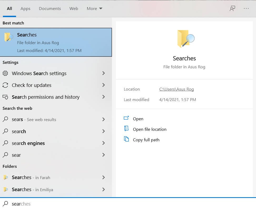Viewport: 256px width, 209px height.
Task: Expand the Searches in Emiliya arrow
Action: pyautogui.click(x=104, y=190)
